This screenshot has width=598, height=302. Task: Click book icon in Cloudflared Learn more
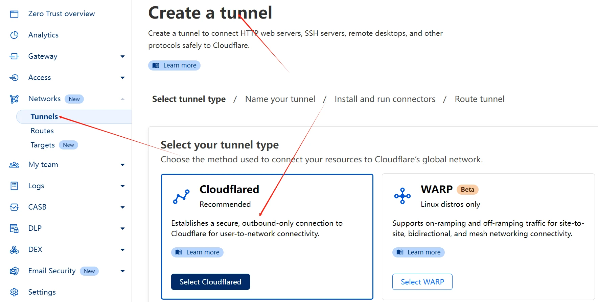tap(179, 252)
